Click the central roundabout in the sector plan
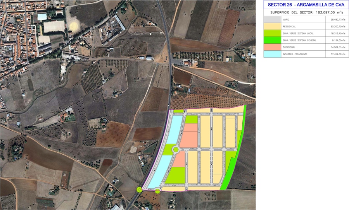349x210 pixels. tap(175, 150)
